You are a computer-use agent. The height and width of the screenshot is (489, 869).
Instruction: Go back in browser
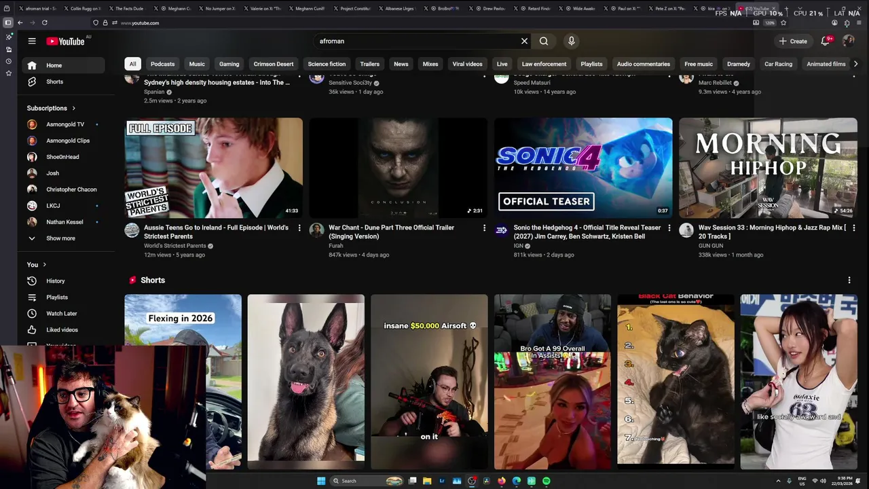[x=20, y=23]
